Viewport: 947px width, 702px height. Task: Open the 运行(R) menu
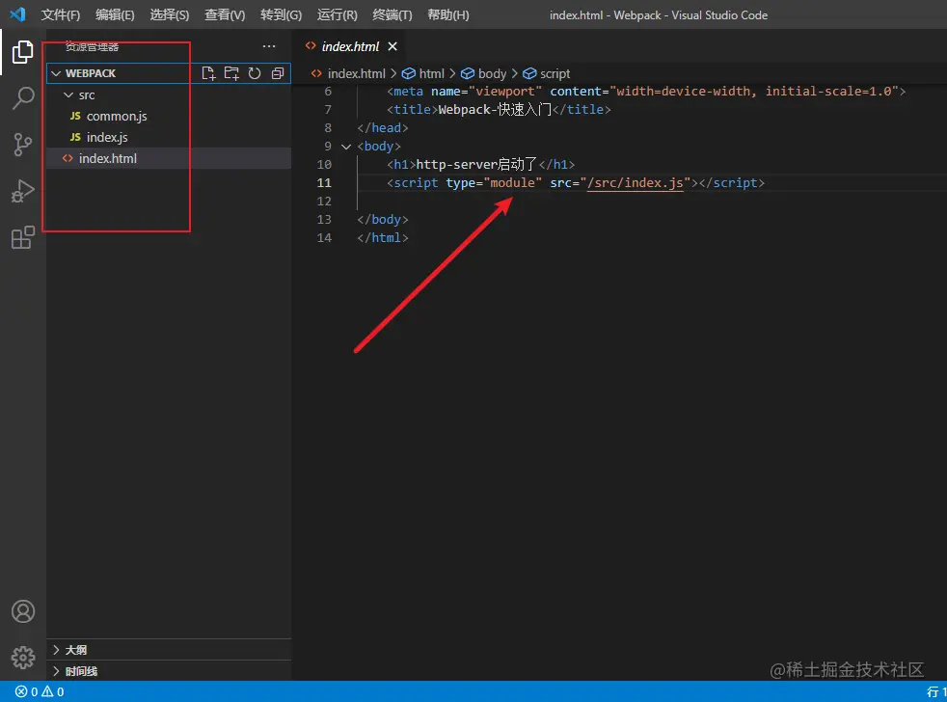tap(337, 15)
